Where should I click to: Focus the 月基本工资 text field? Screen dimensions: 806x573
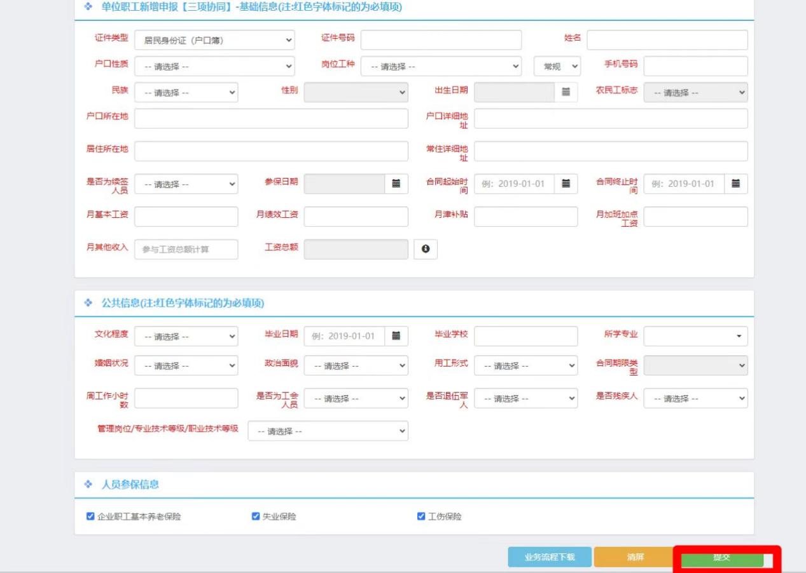[186, 217]
